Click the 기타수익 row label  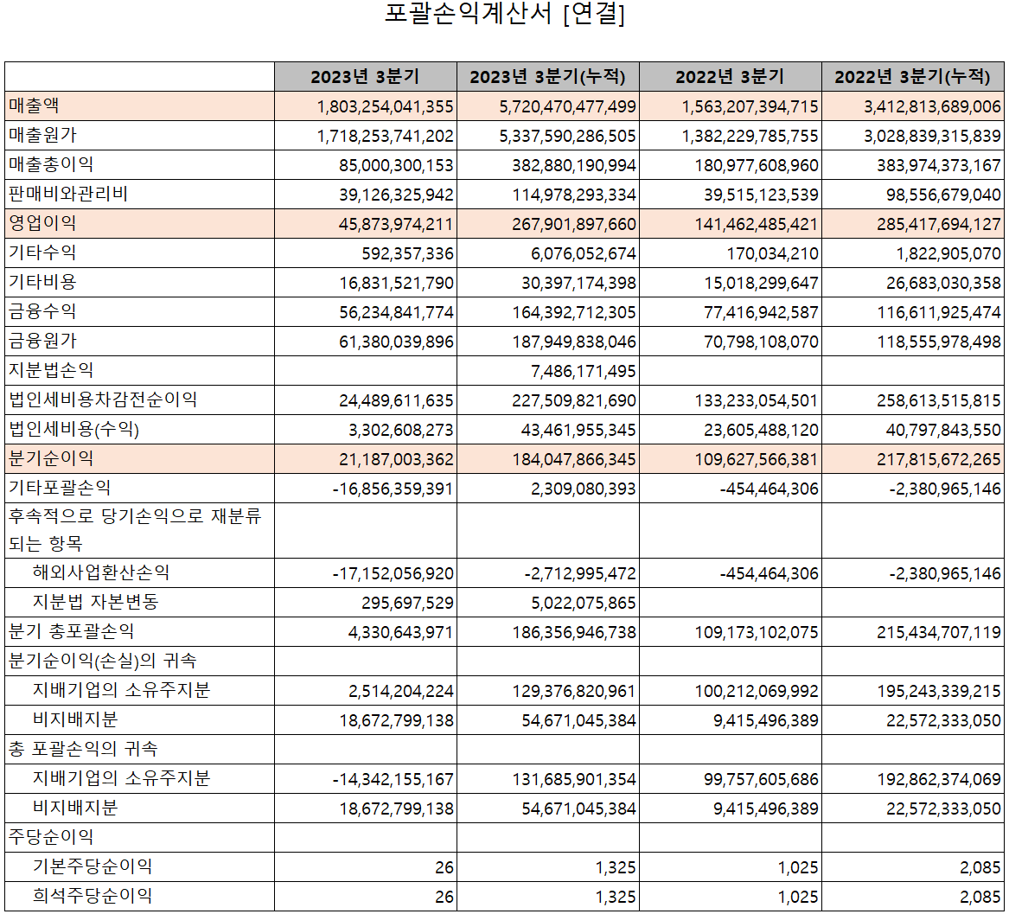(x=42, y=253)
